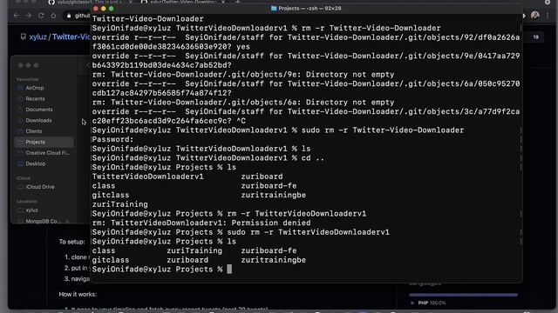558x313 pixels.
Task: Open the browser home page
Action: [x=53, y=16]
